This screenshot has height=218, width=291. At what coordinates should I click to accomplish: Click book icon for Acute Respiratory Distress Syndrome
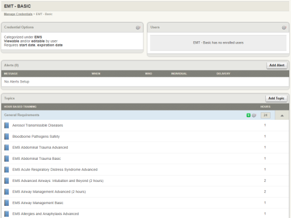pos(6,170)
